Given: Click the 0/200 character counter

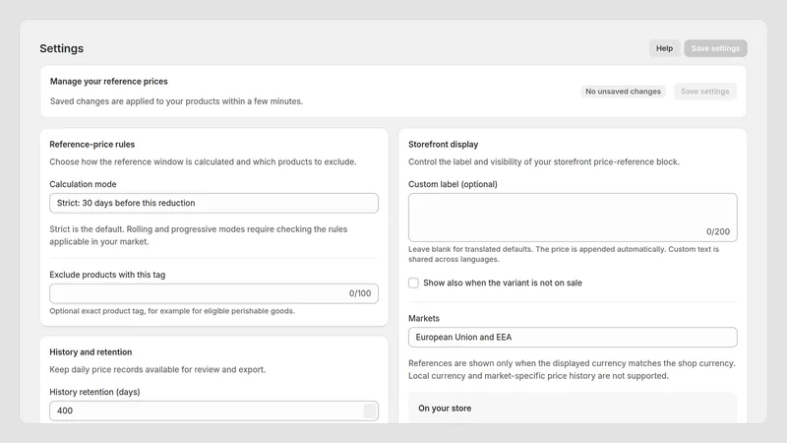Looking at the screenshot, I should (718, 231).
